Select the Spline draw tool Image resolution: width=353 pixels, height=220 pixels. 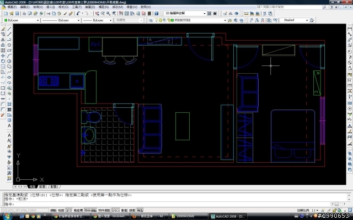(x=9, y=72)
